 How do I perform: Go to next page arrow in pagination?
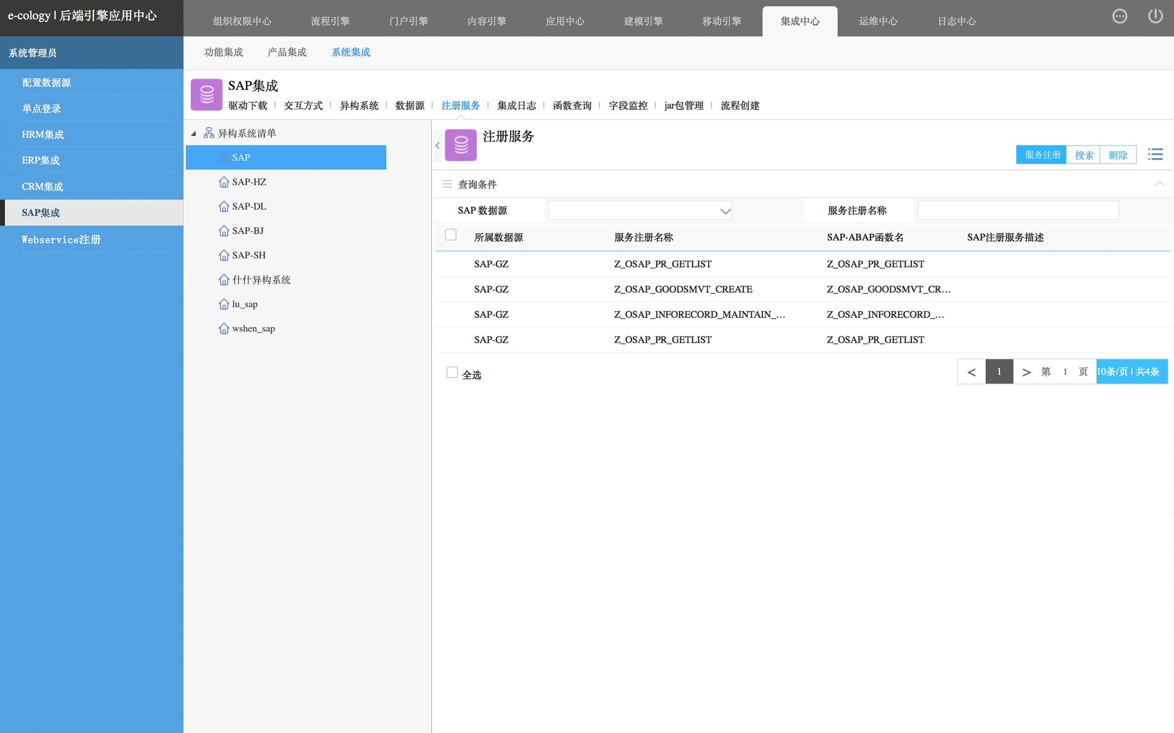pyautogui.click(x=1026, y=372)
